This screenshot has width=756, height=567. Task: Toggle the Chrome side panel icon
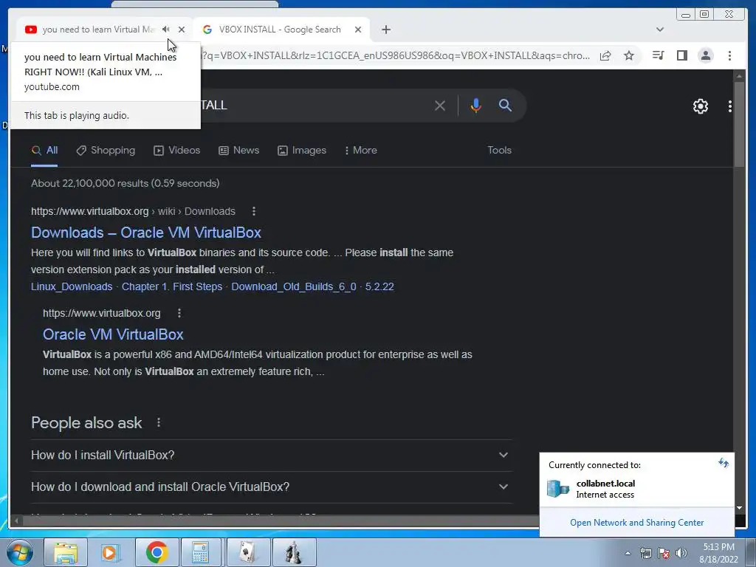pos(681,55)
